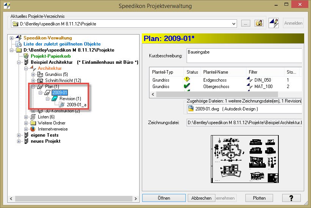
Task: Expand the Internetverweise node
Action: click(26, 129)
